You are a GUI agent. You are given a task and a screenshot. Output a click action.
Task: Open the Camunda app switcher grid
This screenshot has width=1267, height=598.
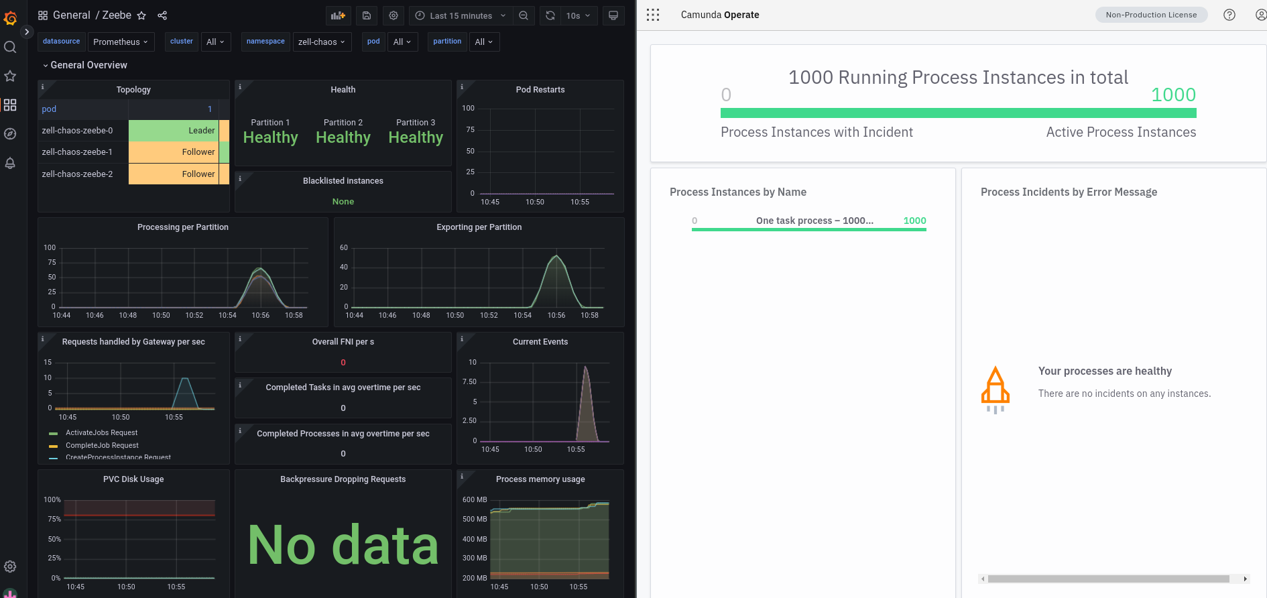pos(653,15)
